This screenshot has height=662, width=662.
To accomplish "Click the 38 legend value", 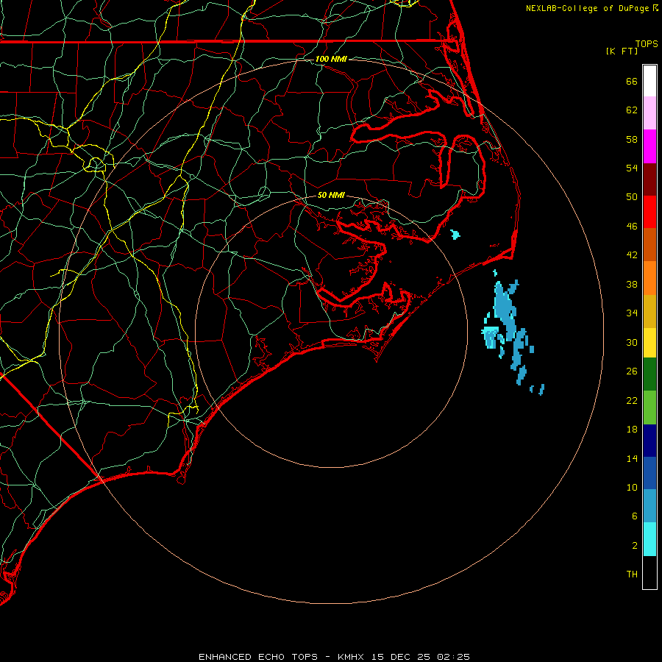I will pos(632,284).
